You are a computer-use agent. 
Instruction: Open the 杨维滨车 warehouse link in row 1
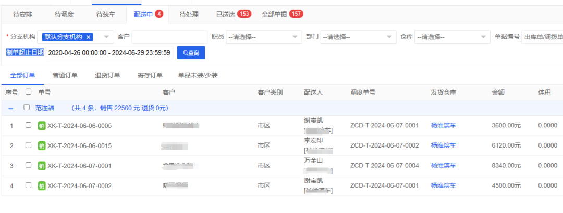click(443, 125)
